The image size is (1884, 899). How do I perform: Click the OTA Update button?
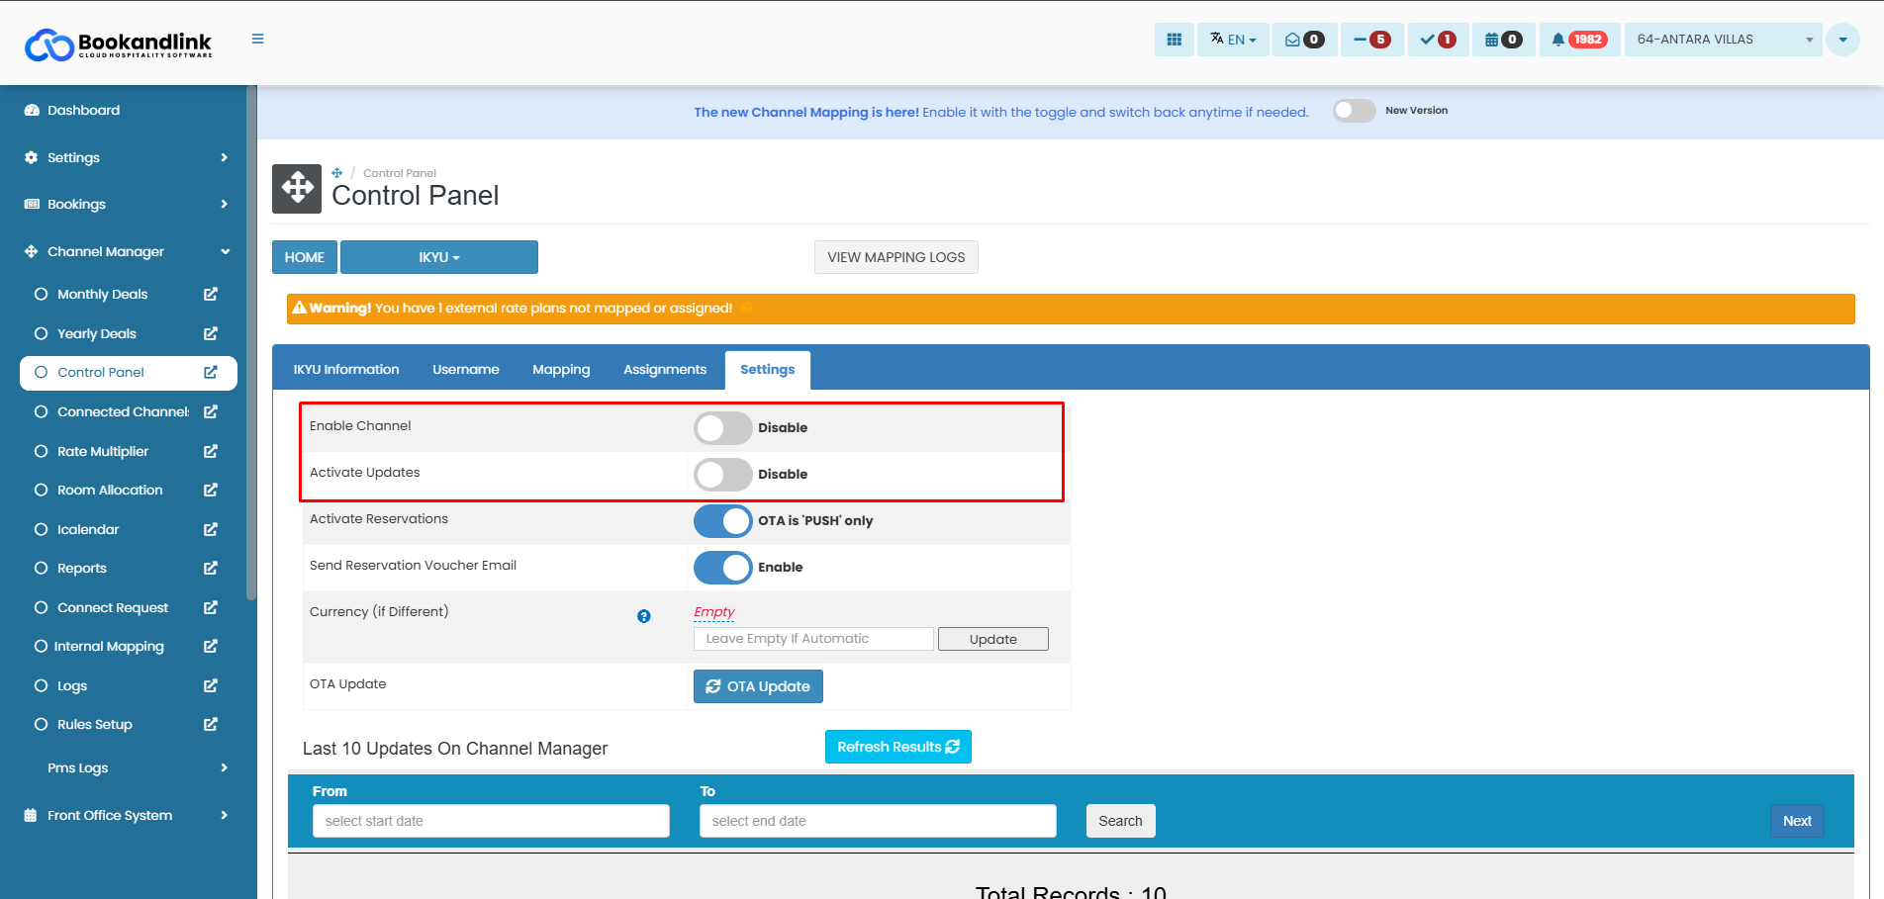(758, 686)
